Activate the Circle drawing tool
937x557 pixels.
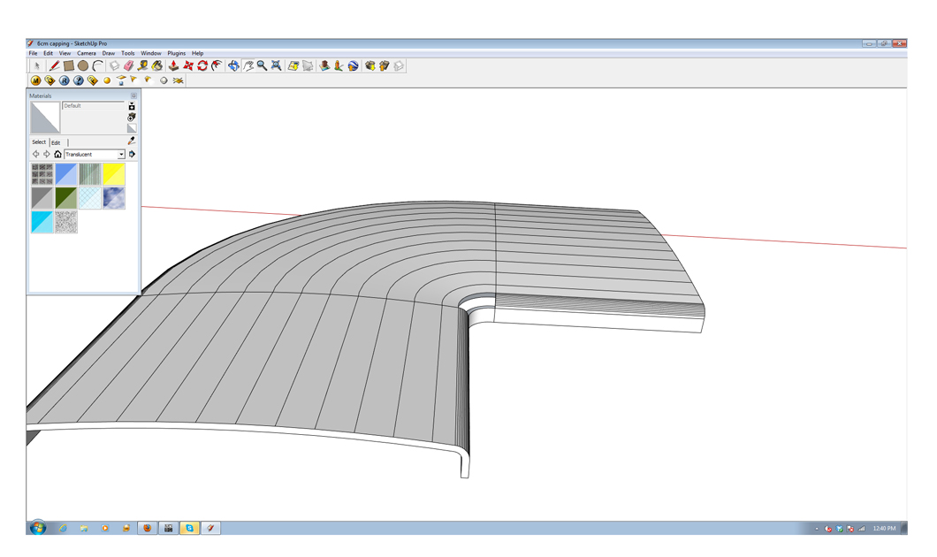83,65
